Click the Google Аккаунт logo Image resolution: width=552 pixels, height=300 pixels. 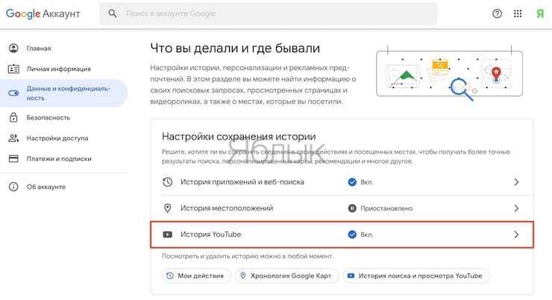pos(43,13)
